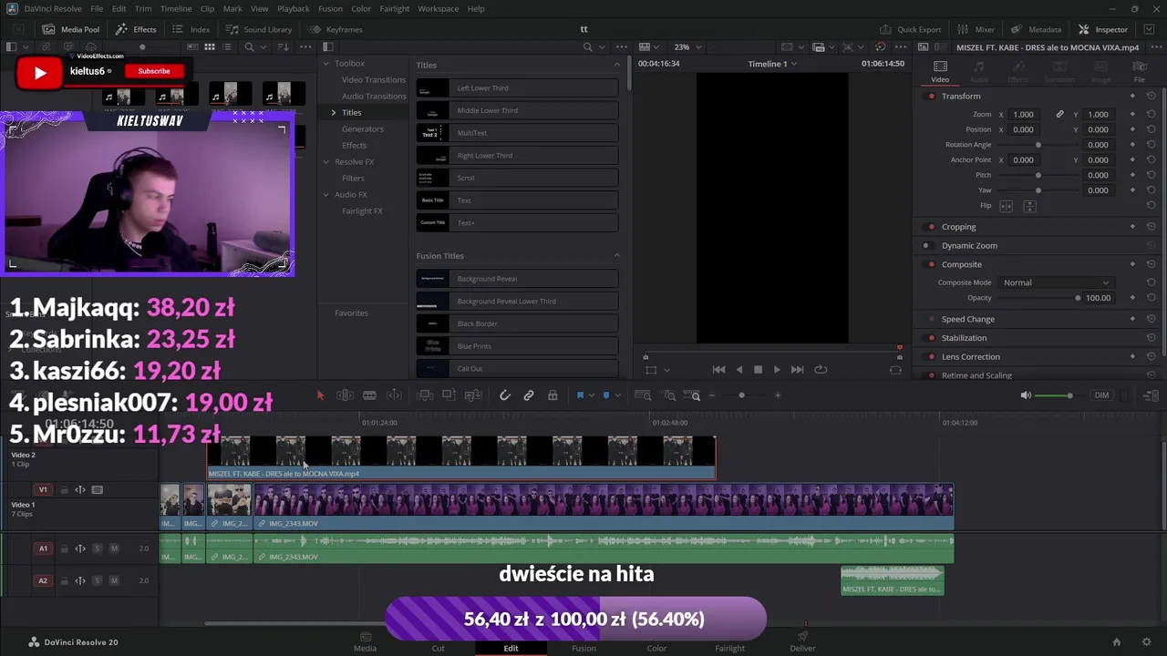Select the arrow Selection Mode tool
Viewport: 1167px width, 656px height.
[320, 395]
